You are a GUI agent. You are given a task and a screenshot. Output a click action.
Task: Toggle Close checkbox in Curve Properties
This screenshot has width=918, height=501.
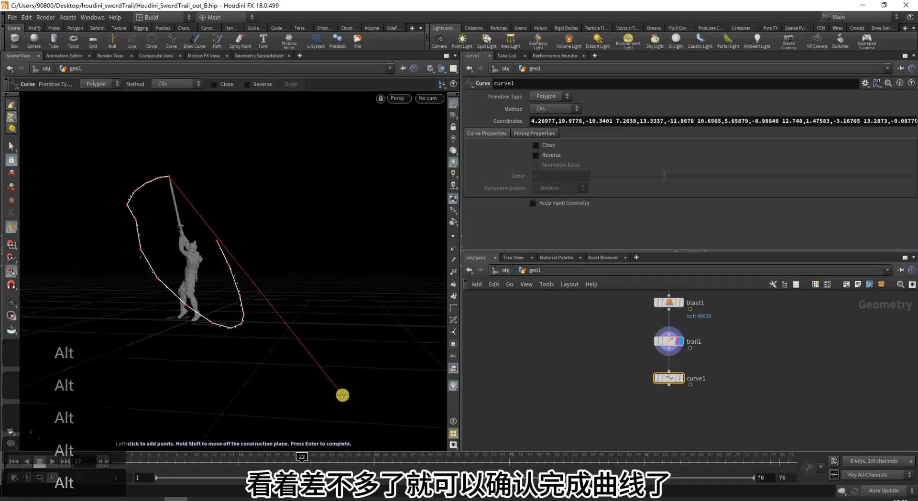535,145
